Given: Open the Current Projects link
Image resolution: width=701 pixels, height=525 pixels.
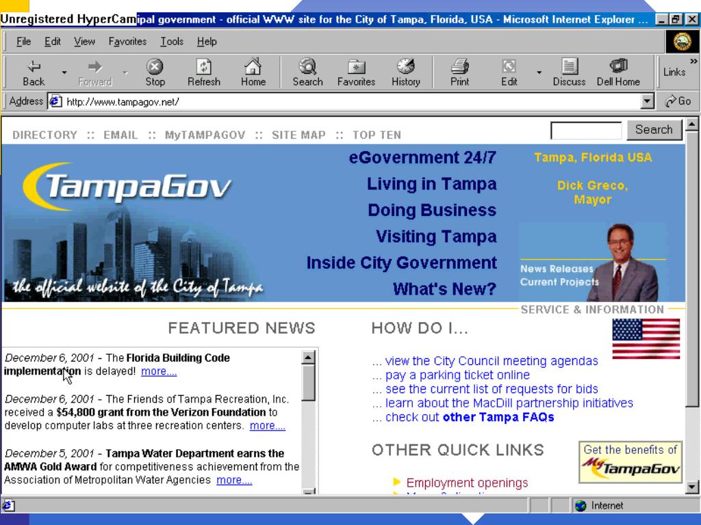Looking at the screenshot, I should point(559,282).
